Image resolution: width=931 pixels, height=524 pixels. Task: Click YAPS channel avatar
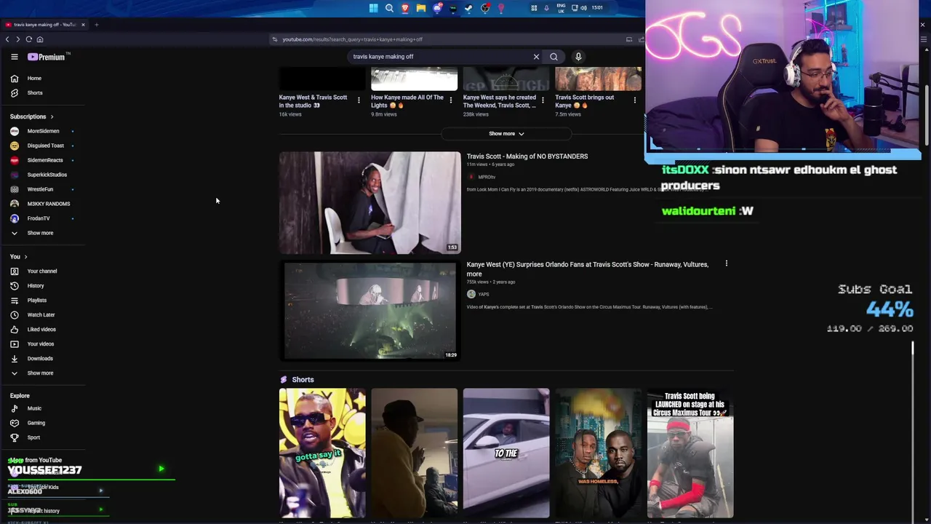point(471,294)
